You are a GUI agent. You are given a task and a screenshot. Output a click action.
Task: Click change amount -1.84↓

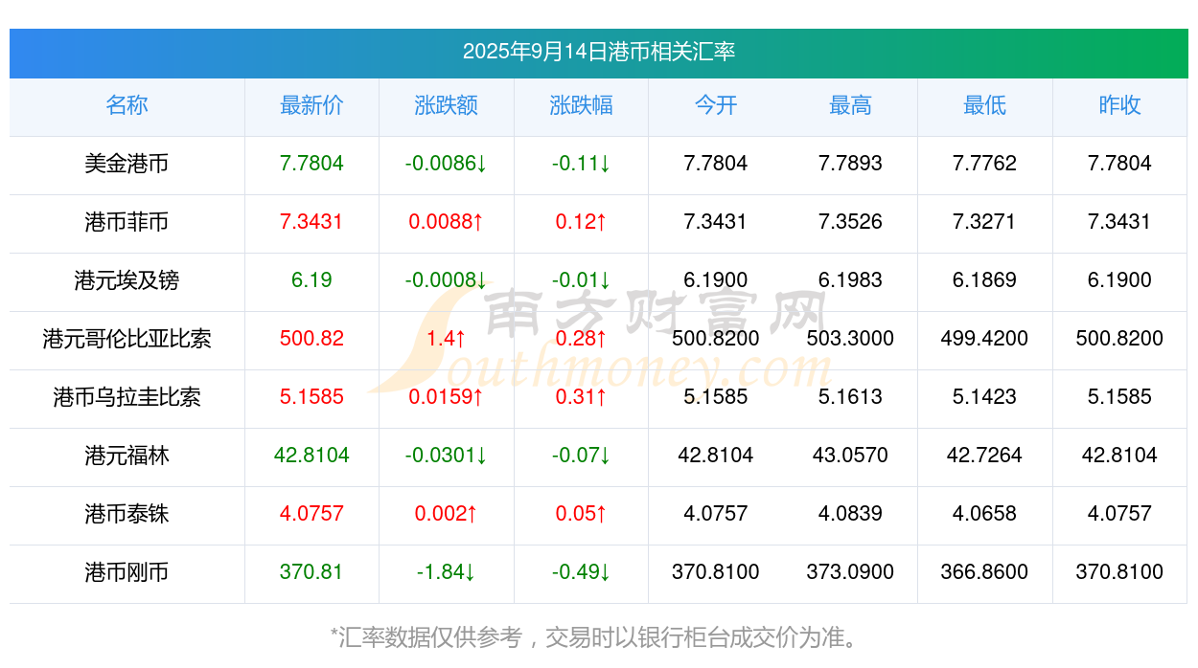click(447, 572)
